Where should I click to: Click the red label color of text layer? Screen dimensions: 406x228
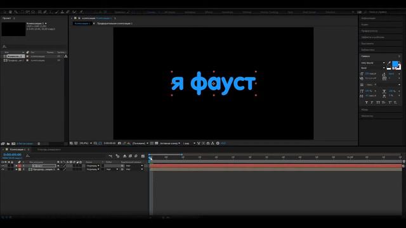point(20,166)
